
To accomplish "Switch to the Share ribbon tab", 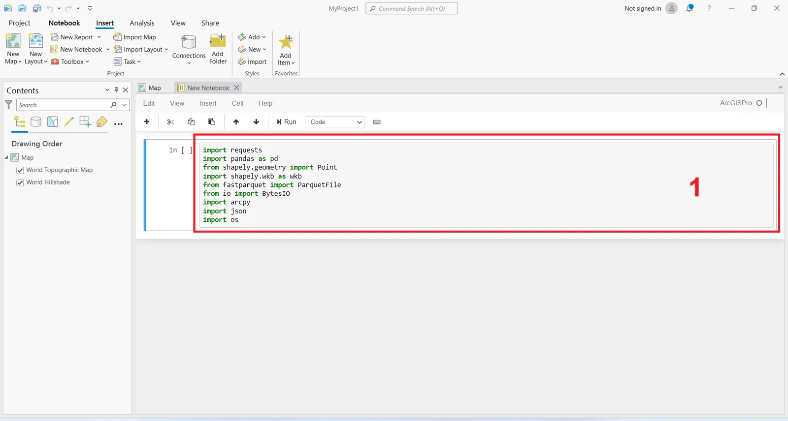I will coord(210,23).
